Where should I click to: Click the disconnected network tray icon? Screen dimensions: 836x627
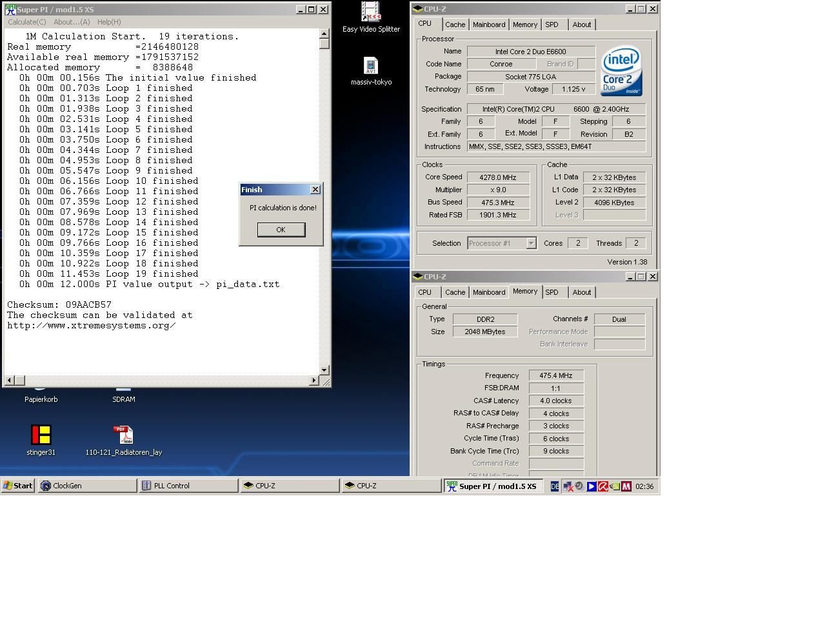[x=568, y=486]
